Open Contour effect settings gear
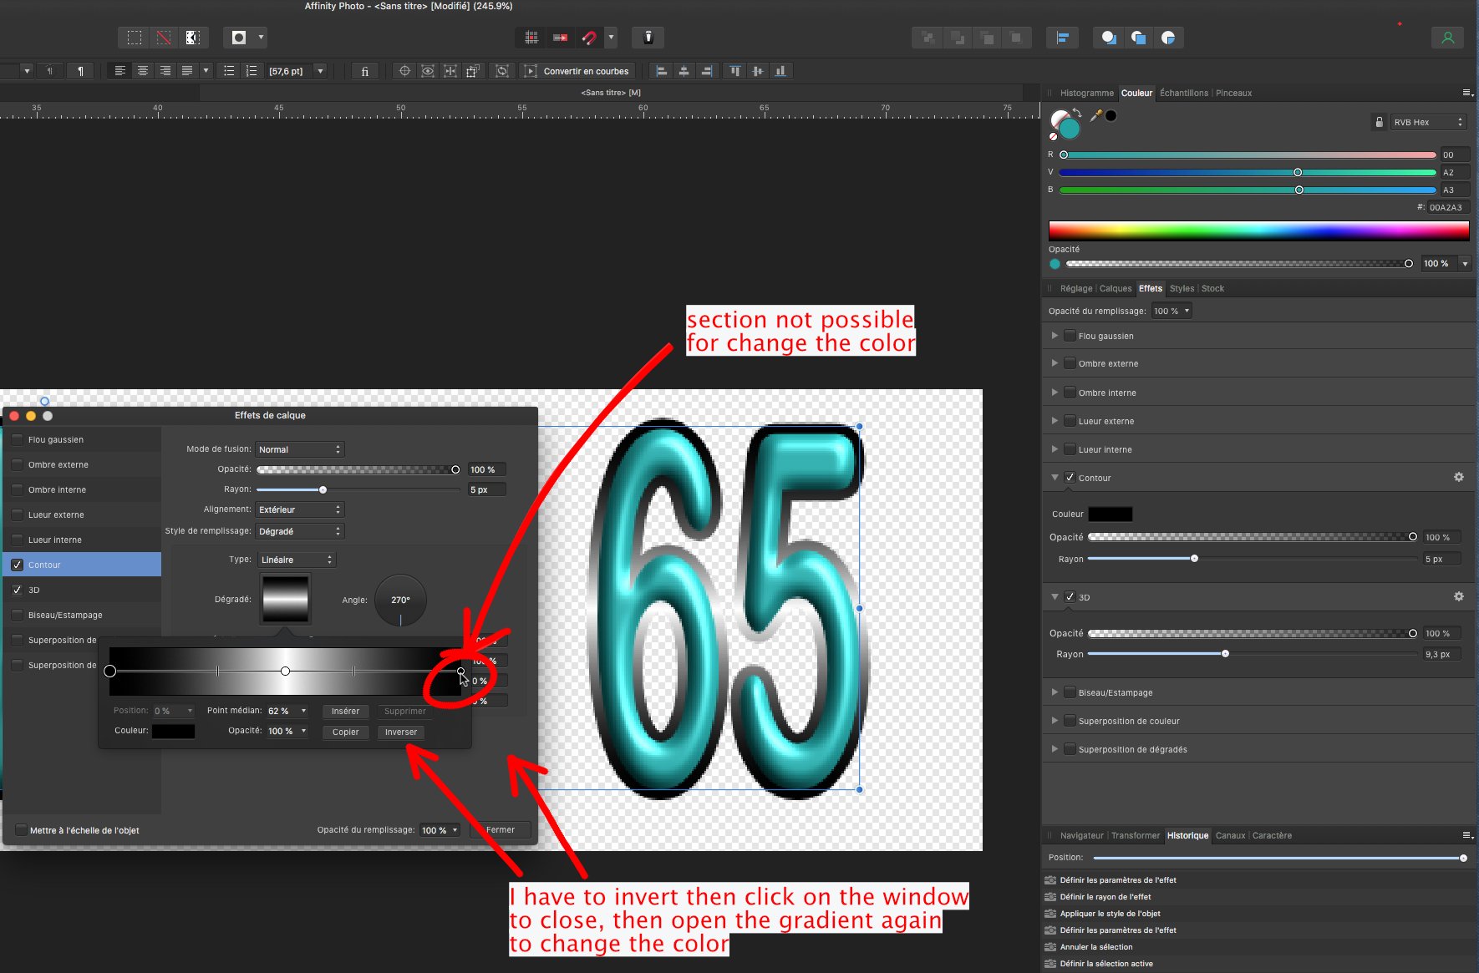 pyautogui.click(x=1458, y=477)
